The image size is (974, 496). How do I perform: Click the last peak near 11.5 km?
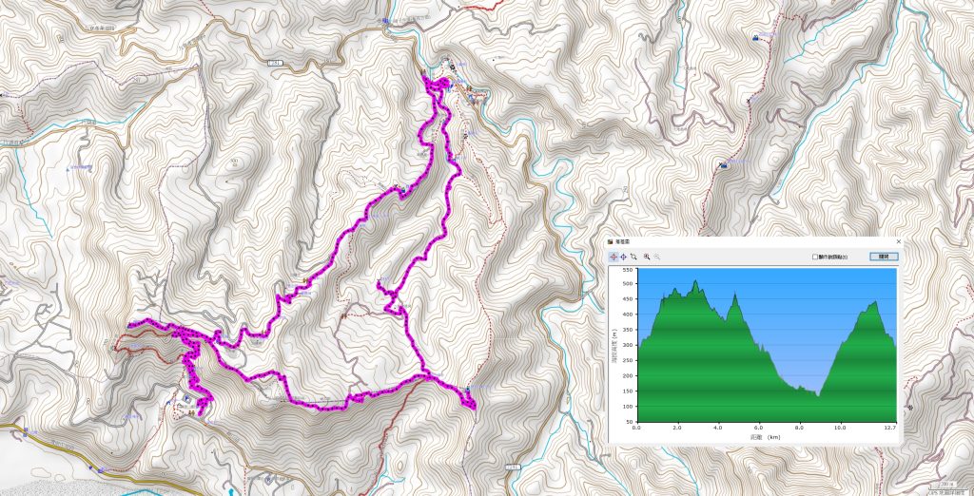click(x=875, y=303)
